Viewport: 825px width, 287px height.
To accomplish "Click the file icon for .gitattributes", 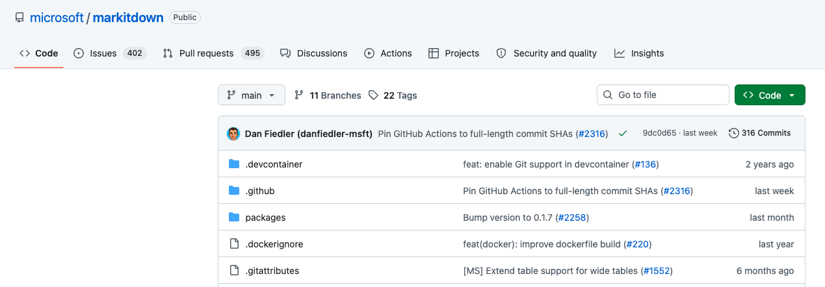I will point(234,270).
